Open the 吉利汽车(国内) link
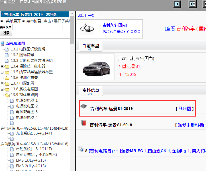 [x=115, y=25]
